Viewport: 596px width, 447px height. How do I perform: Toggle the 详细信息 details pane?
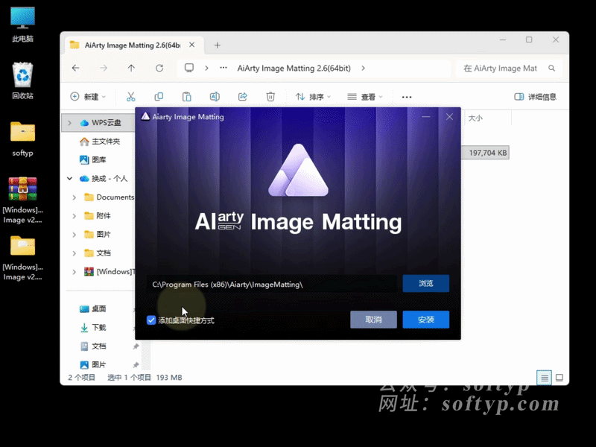(535, 97)
